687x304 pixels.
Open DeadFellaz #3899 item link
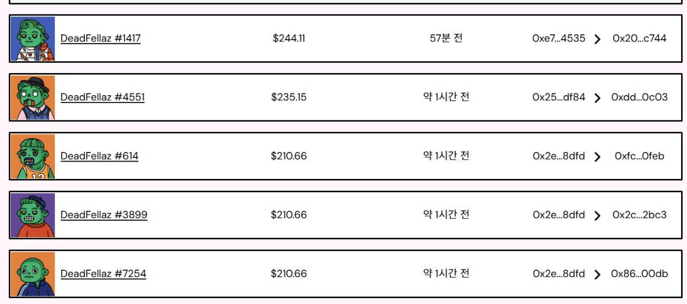[104, 215]
